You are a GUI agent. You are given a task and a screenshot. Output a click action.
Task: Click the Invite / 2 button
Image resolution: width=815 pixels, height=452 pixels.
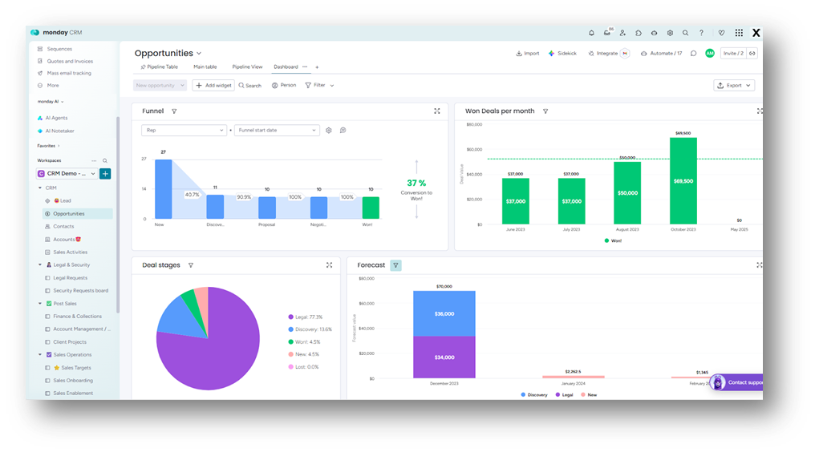point(733,54)
